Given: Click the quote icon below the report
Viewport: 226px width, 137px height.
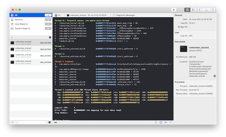Looking at the screenshot, I should [55, 122].
